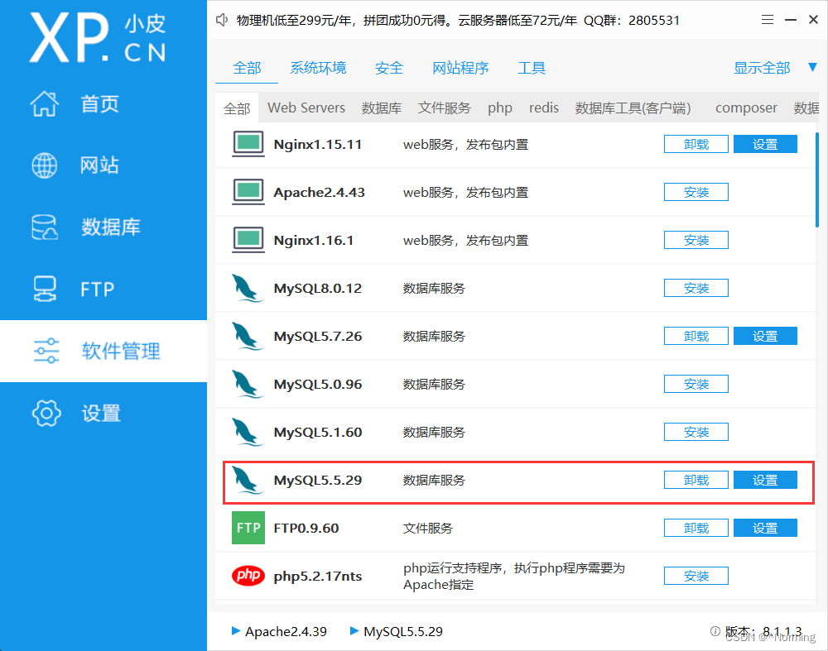
Task: Click the MySQL5.0.96 dolphin icon
Action: (x=248, y=384)
